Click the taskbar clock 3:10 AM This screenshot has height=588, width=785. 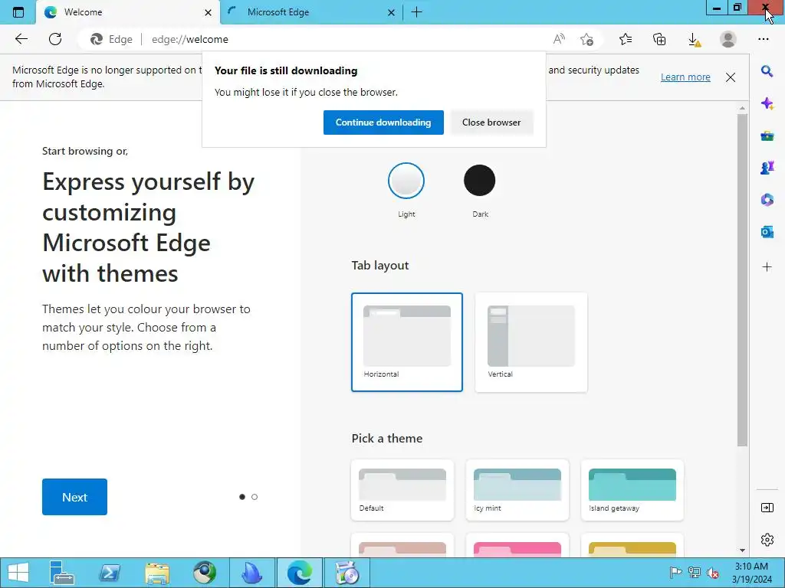pos(751,567)
